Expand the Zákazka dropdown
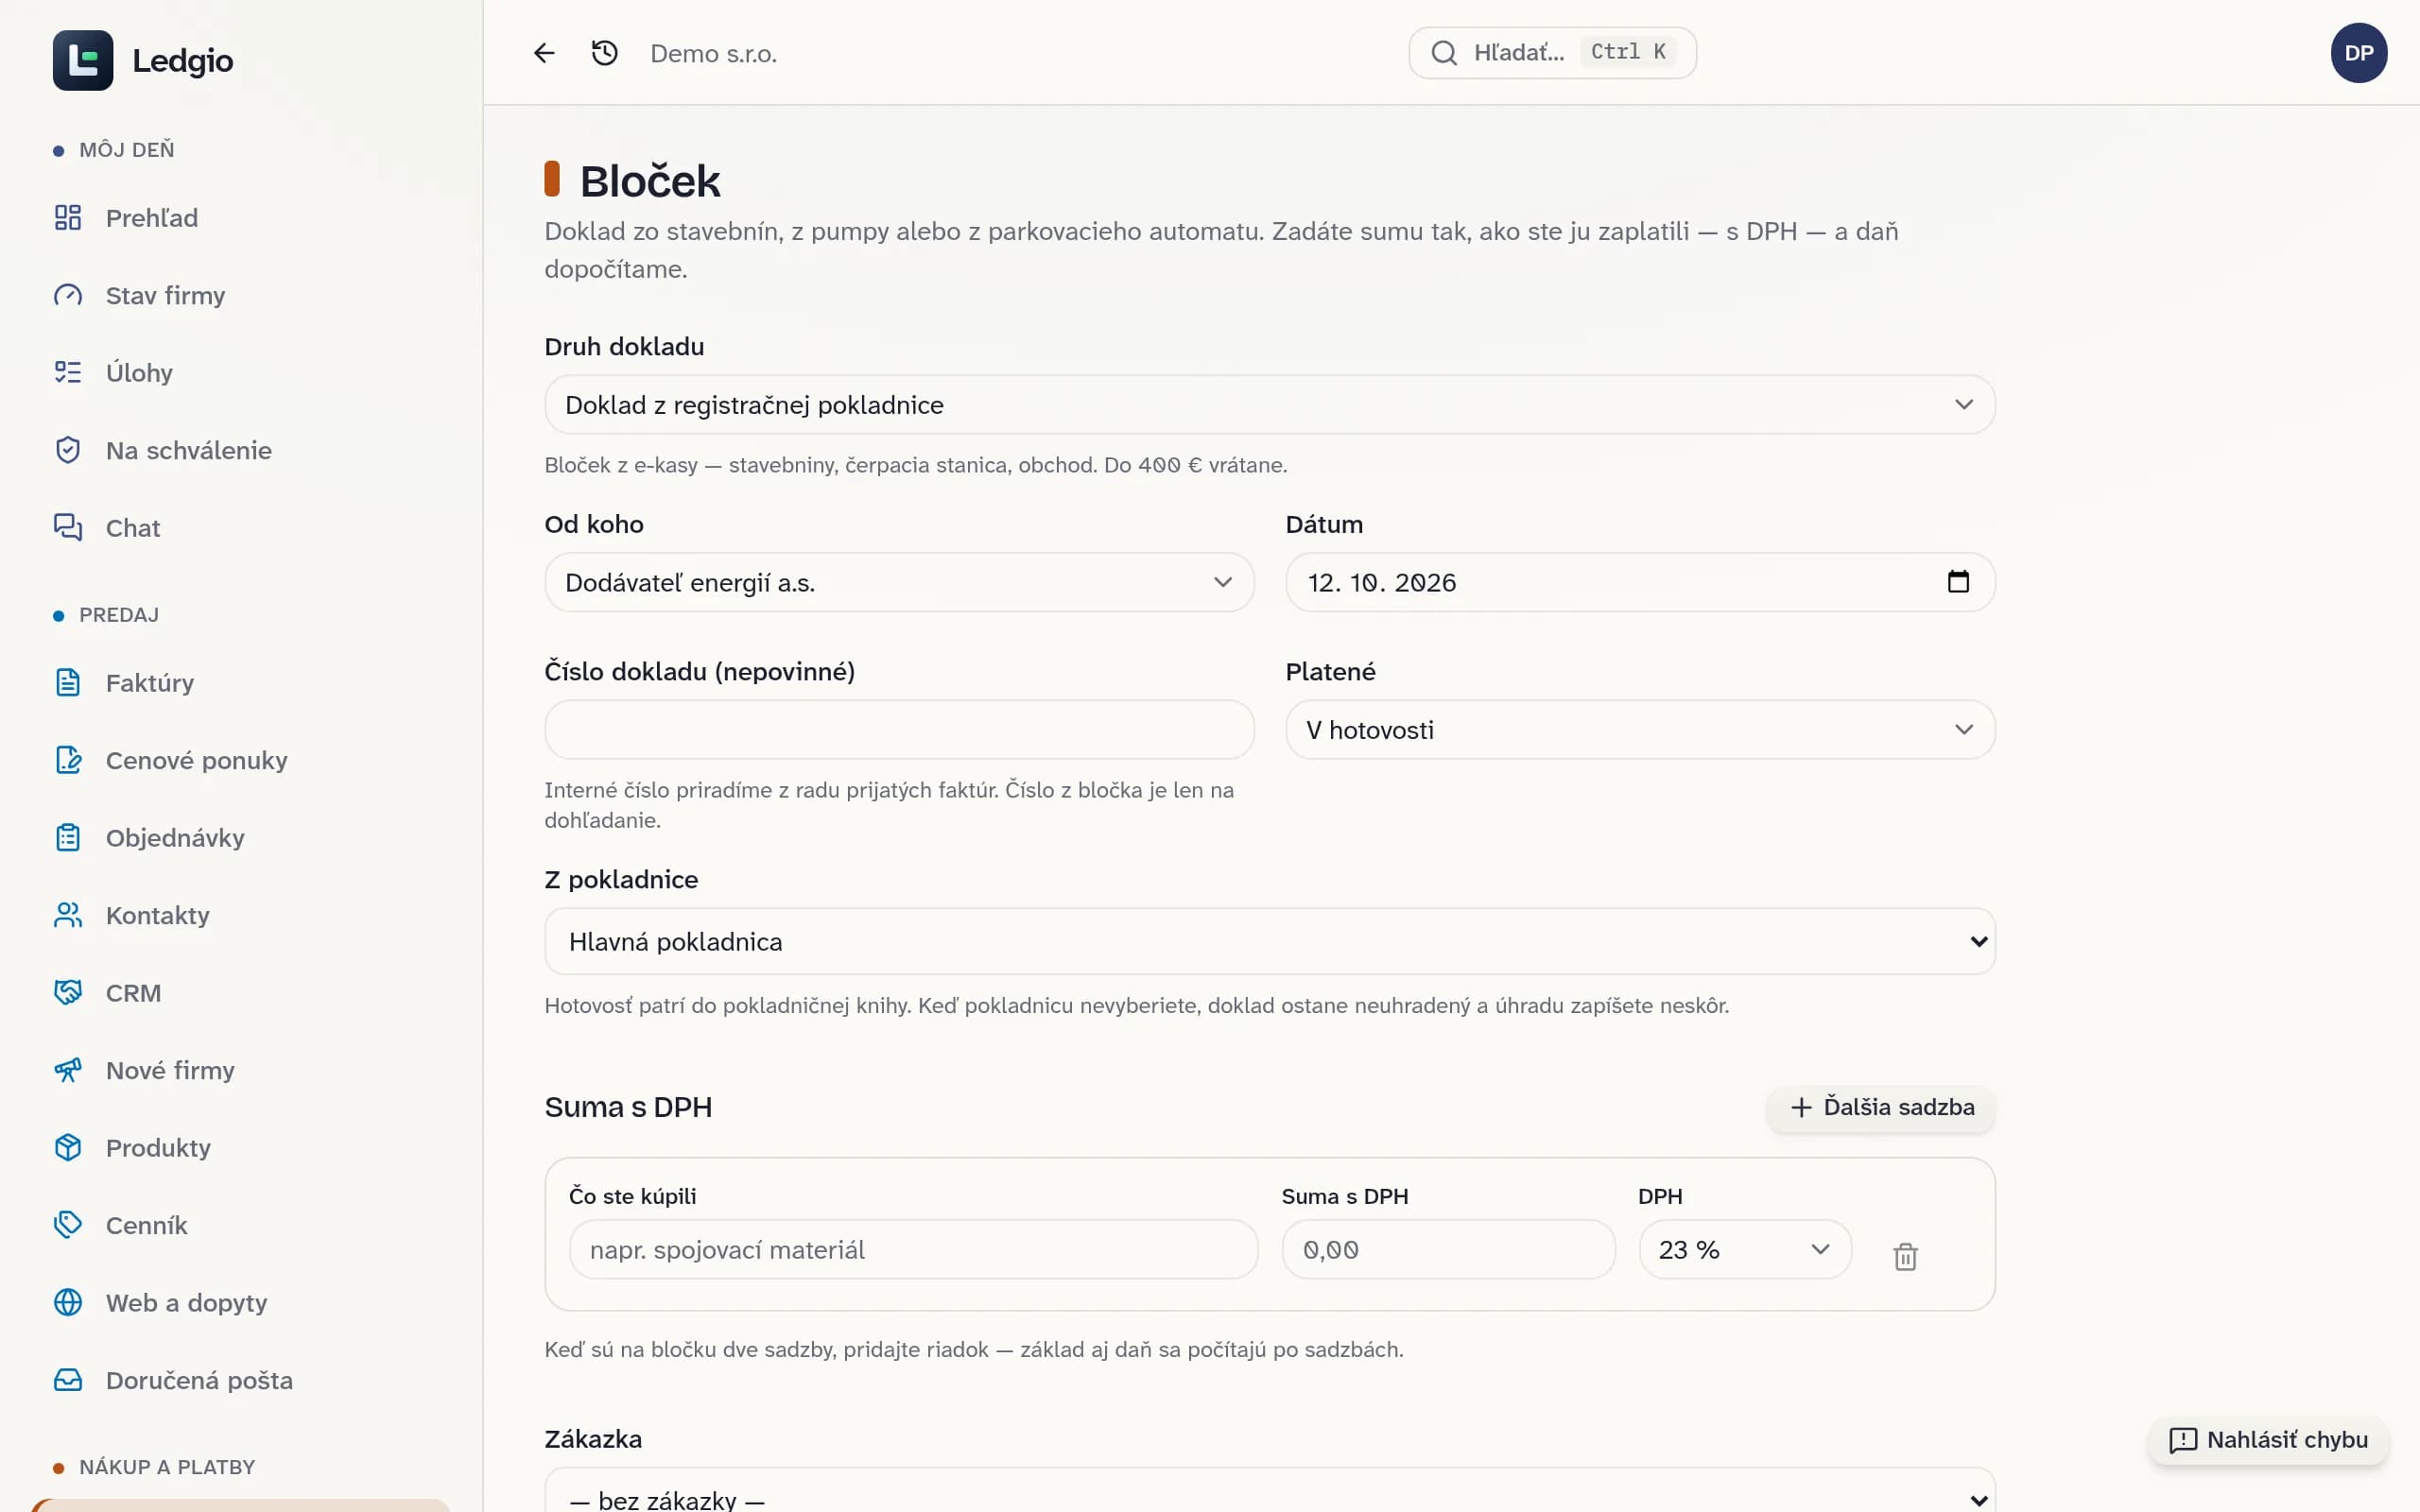This screenshot has width=2420, height=1512. (1269, 1492)
